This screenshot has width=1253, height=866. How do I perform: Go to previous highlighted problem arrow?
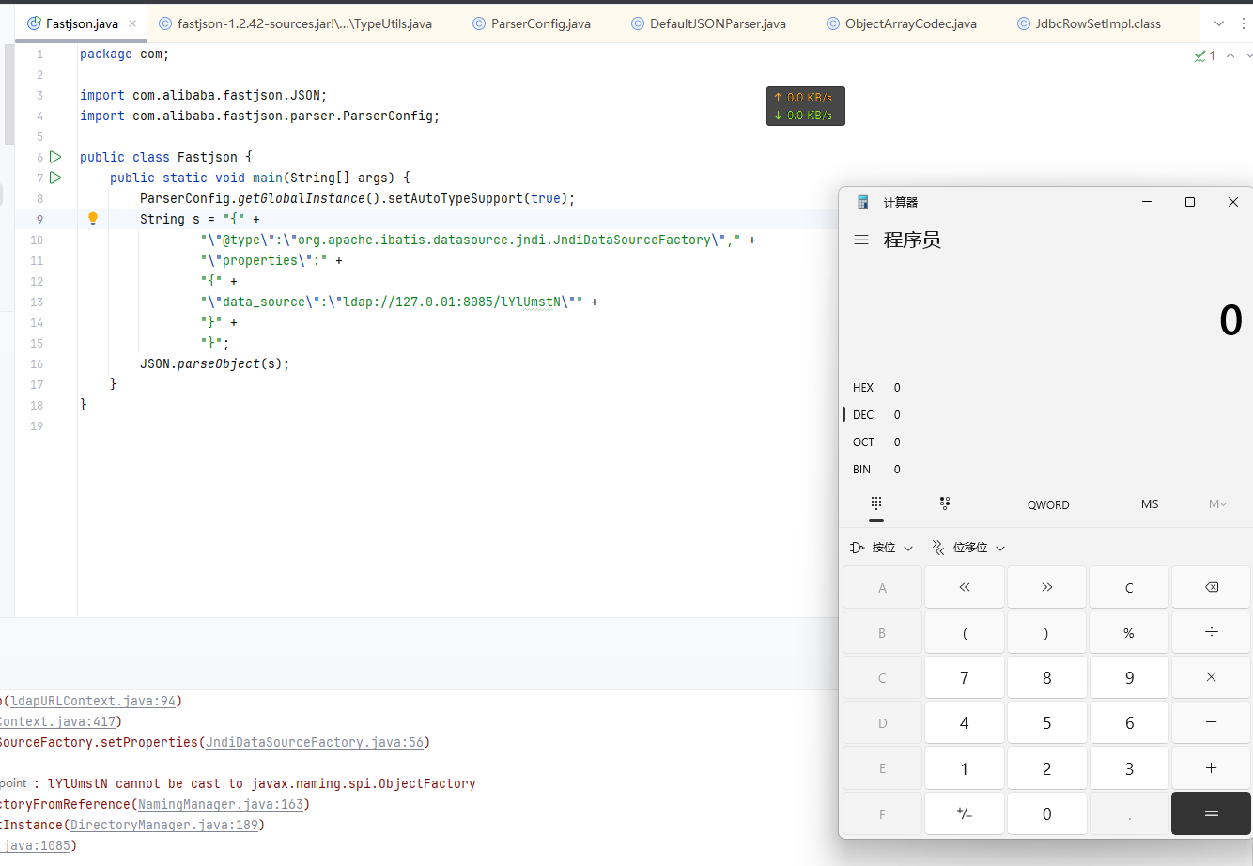click(x=1230, y=55)
